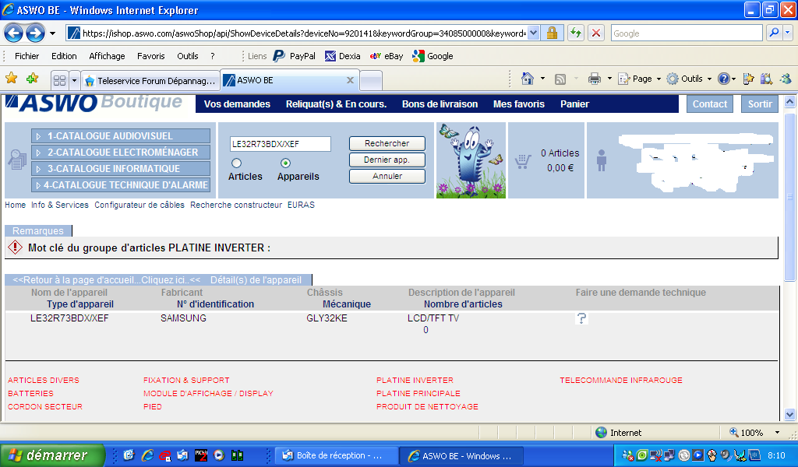Open the Vos demandes section
Screen dimensions: 798x467
pyautogui.click(x=237, y=104)
